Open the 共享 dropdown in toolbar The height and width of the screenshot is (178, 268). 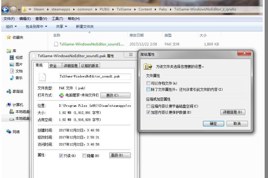62,26
